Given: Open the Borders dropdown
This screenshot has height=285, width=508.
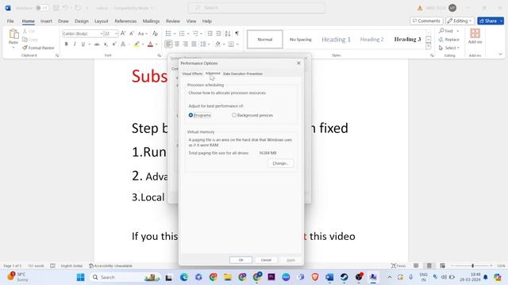Looking at the screenshot, I should (x=237, y=44).
